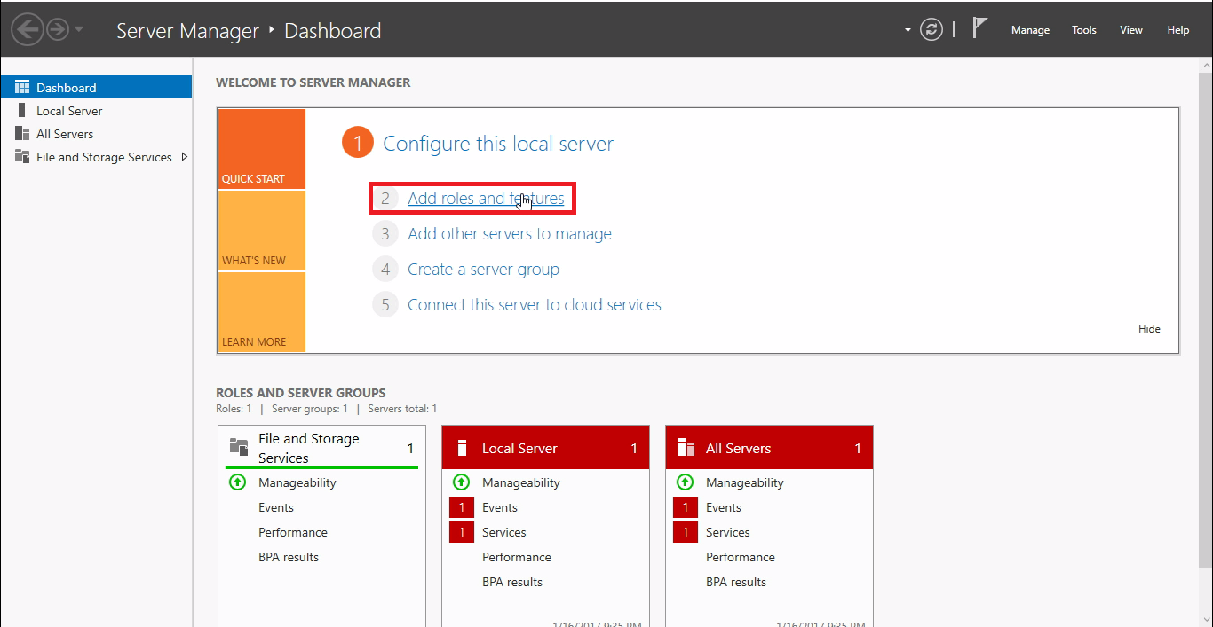Click Server Manager in the breadcrumb title
Image resolution: width=1213 pixels, height=627 pixels.
[188, 30]
